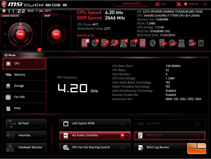This screenshot has height=159, width=211.
Task: Open BIOS Log Review
Action: tap(169, 148)
